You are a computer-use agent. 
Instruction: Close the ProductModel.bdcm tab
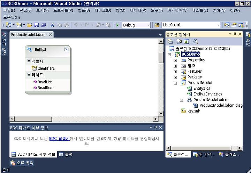click(x=50, y=35)
